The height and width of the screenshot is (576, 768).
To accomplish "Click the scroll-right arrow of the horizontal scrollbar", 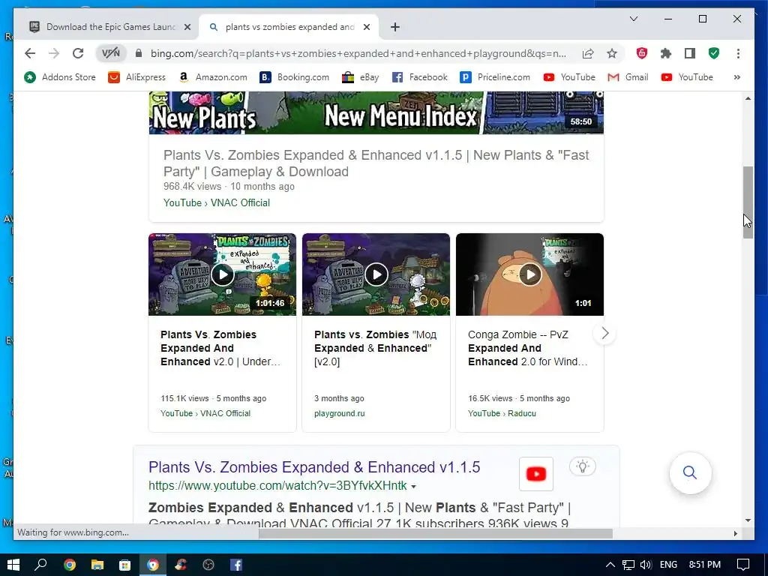I will click(735, 533).
